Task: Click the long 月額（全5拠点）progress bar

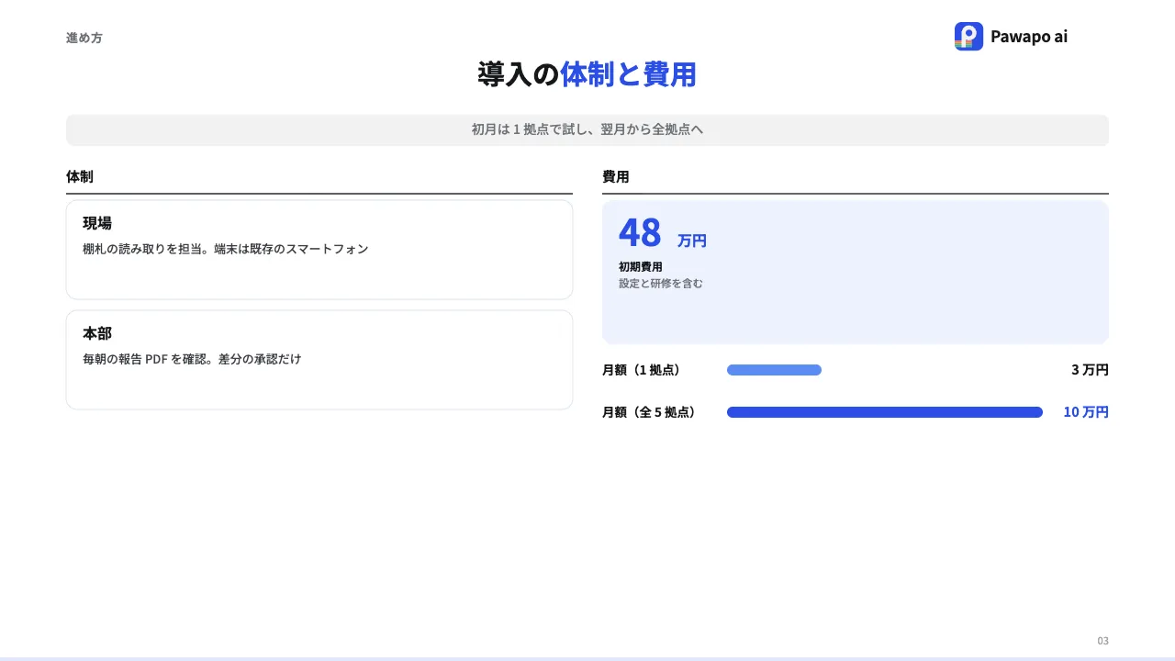Action: pyautogui.click(x=885, y=412)
